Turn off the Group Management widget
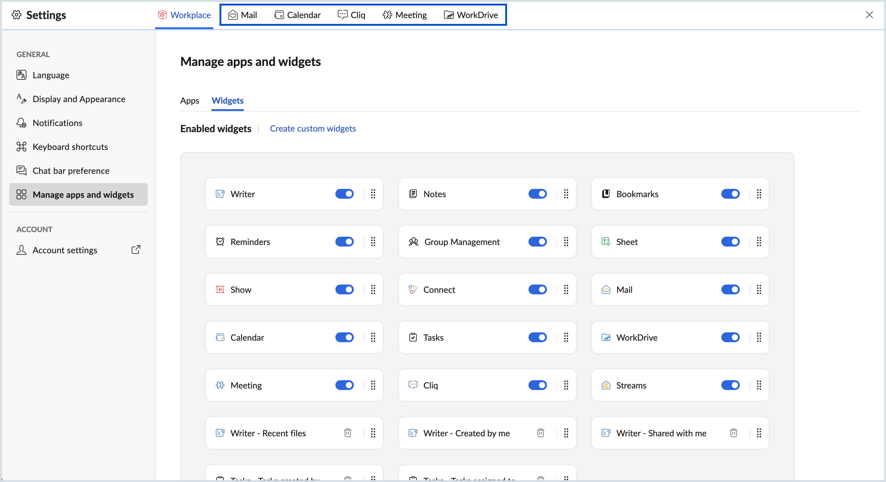This screenshot has height=482, width=886. (x=537, y=242)
